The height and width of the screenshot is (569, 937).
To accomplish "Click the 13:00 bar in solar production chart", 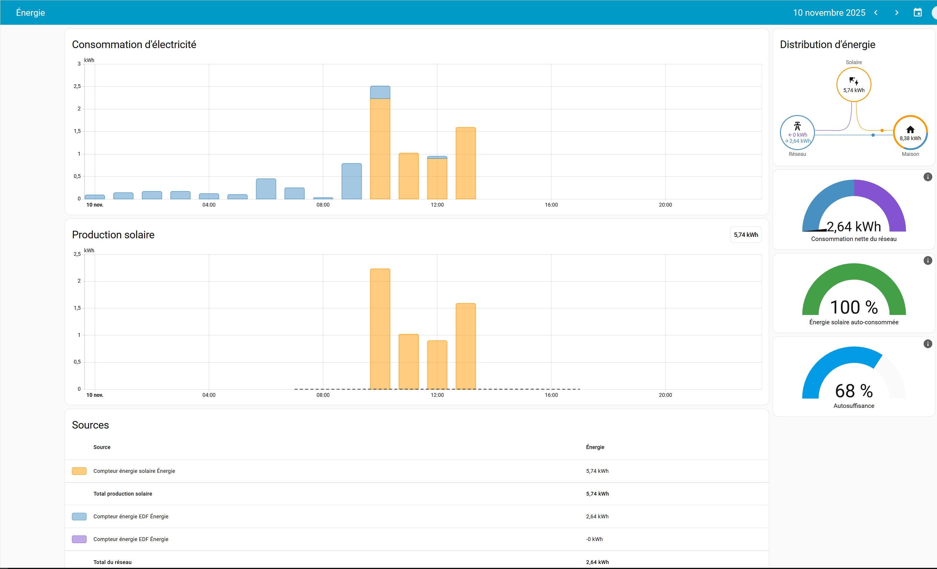I will click(x=466, y=346).
